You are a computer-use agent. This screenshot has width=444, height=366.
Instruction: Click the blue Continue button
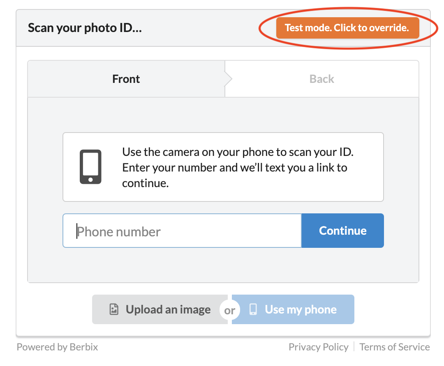342,231
